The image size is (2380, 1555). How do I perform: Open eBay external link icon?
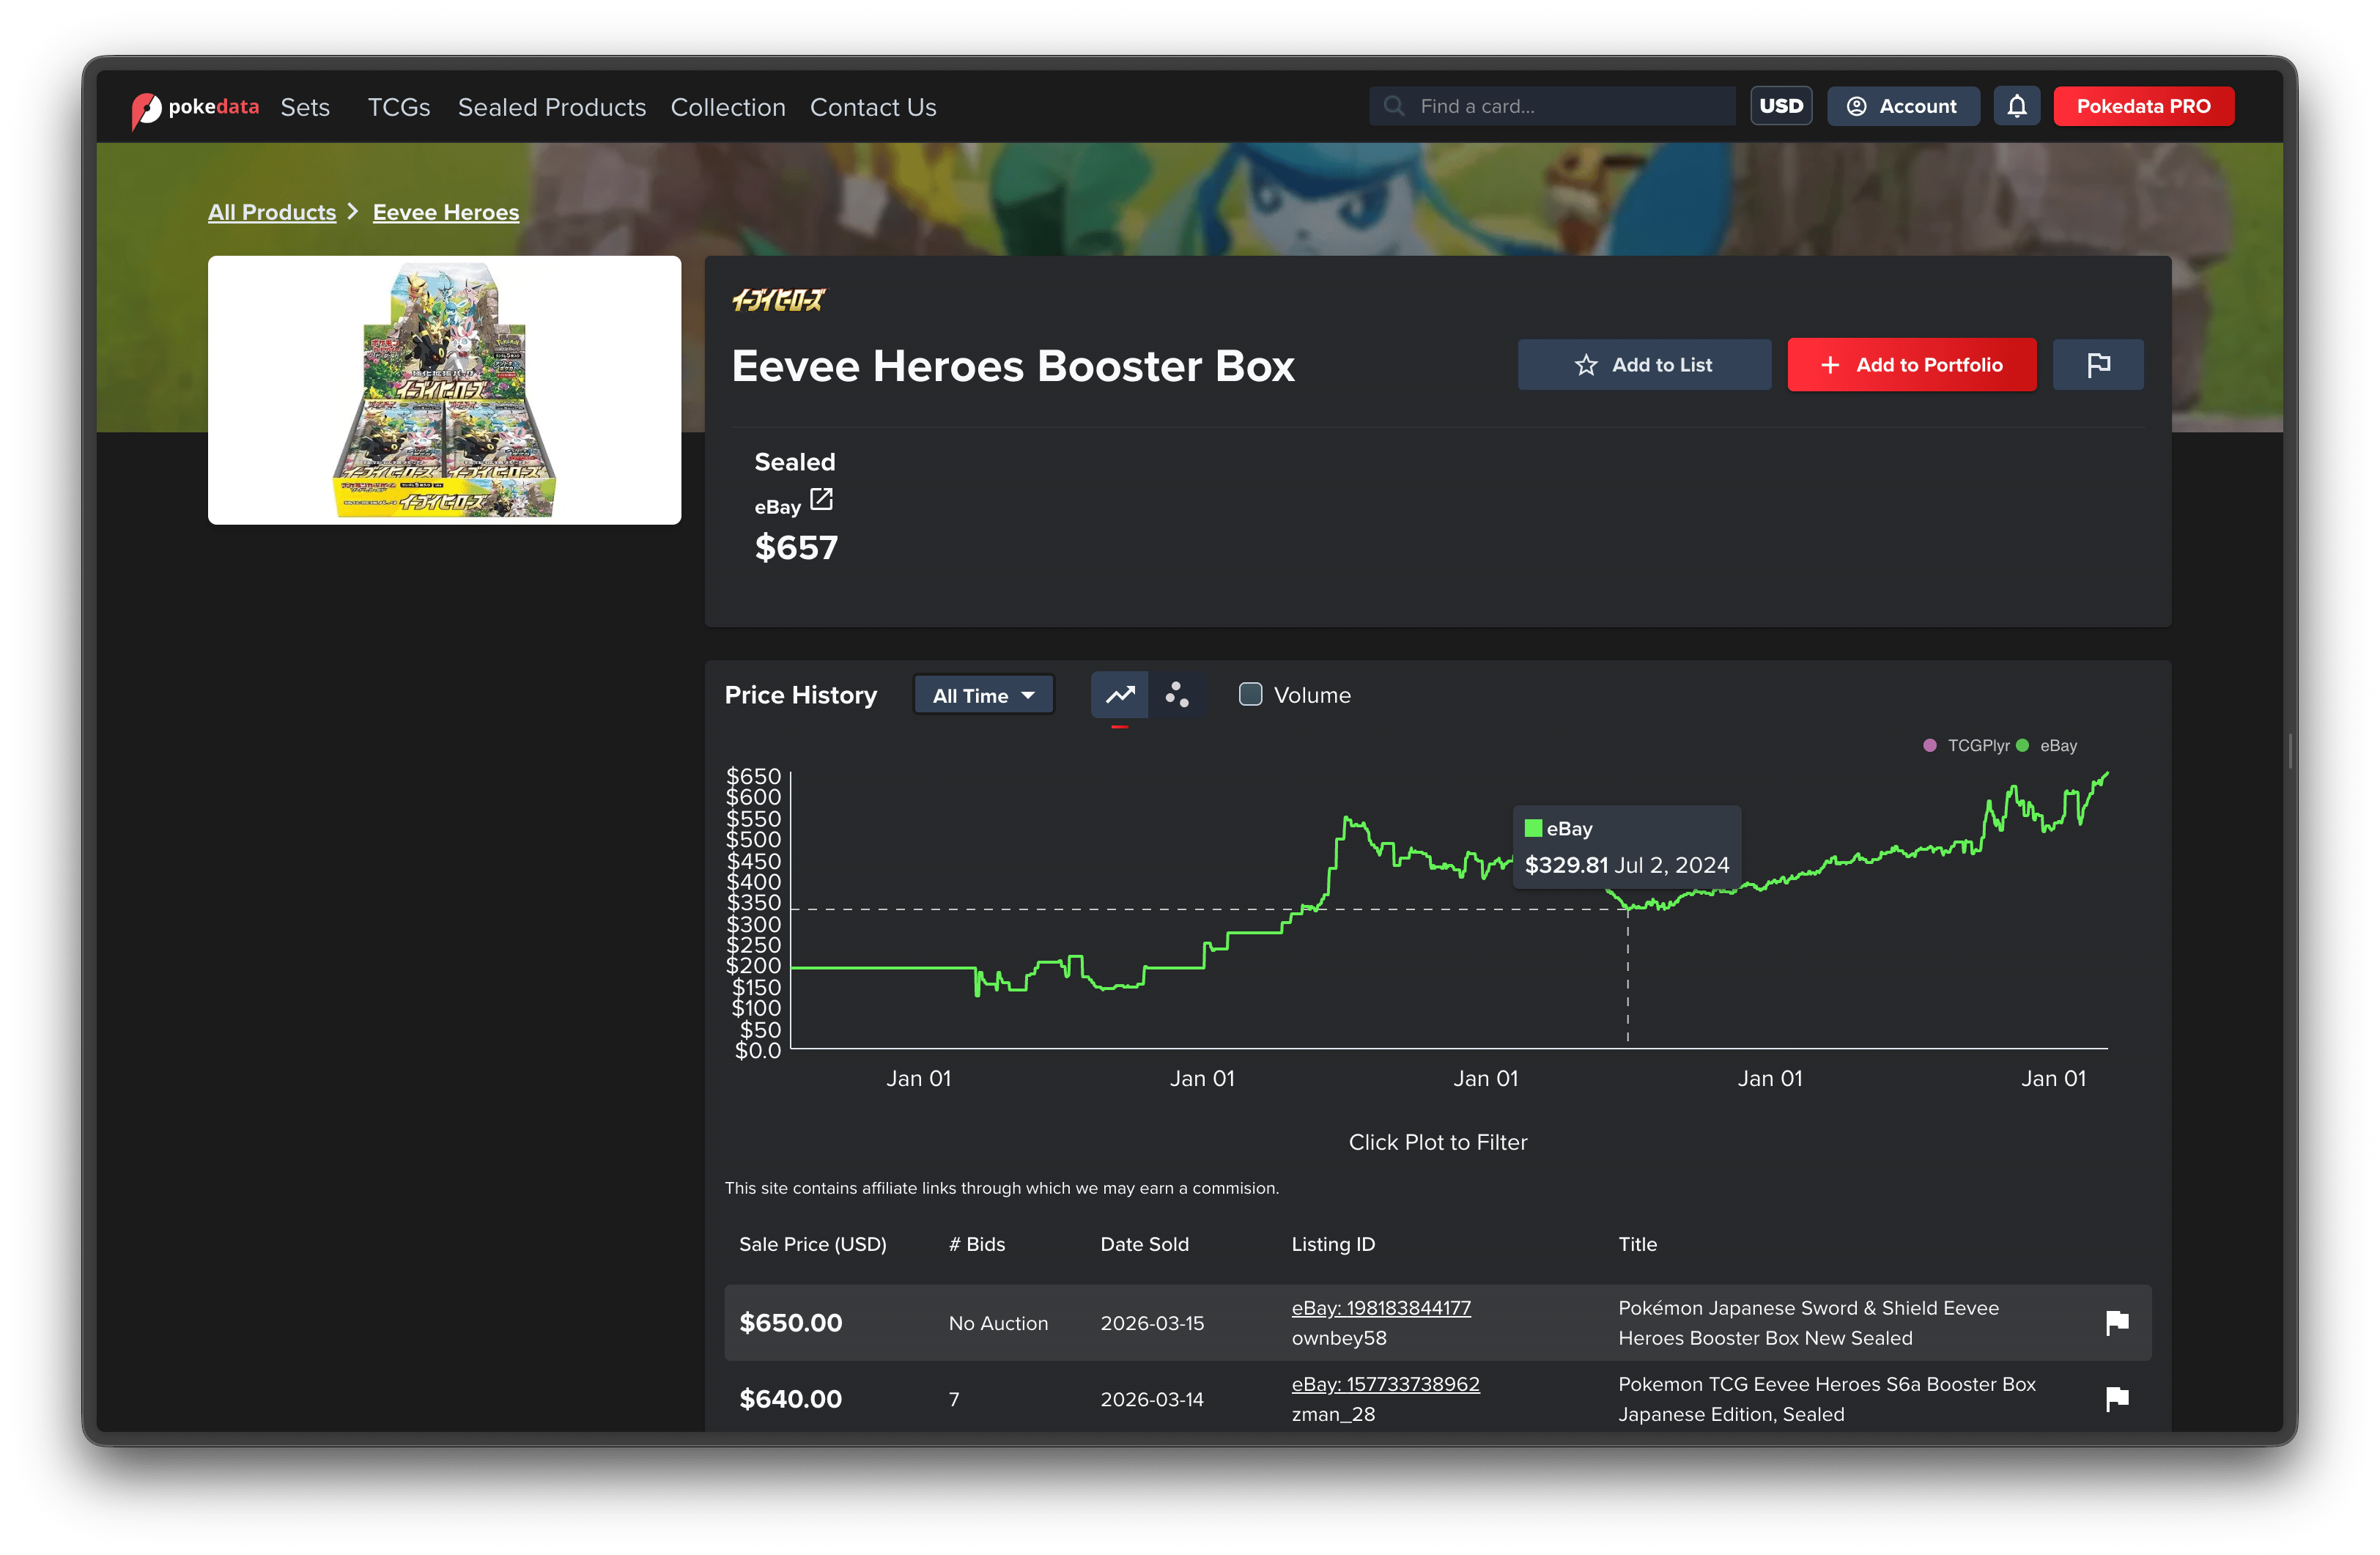coord(821,499)
